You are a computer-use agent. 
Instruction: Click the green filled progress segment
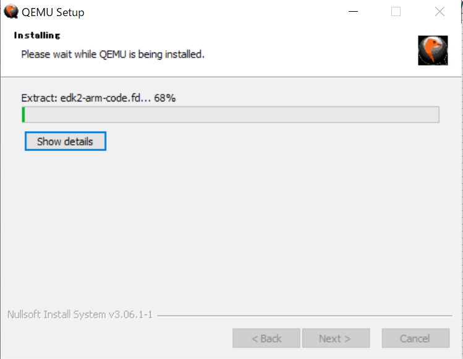point(23,115)
